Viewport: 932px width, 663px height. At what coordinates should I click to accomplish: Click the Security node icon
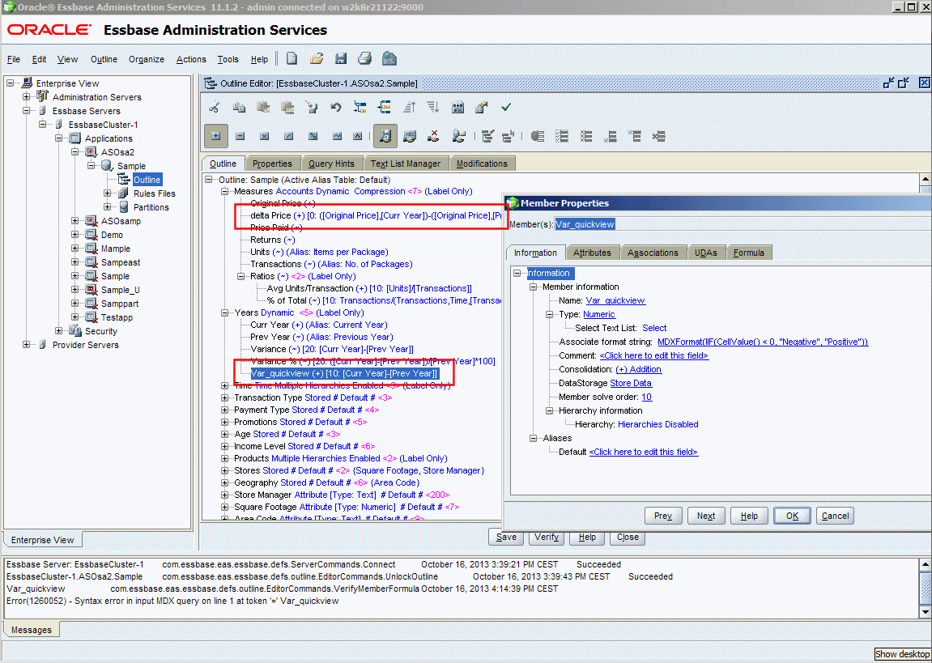(x=74, y=331)
